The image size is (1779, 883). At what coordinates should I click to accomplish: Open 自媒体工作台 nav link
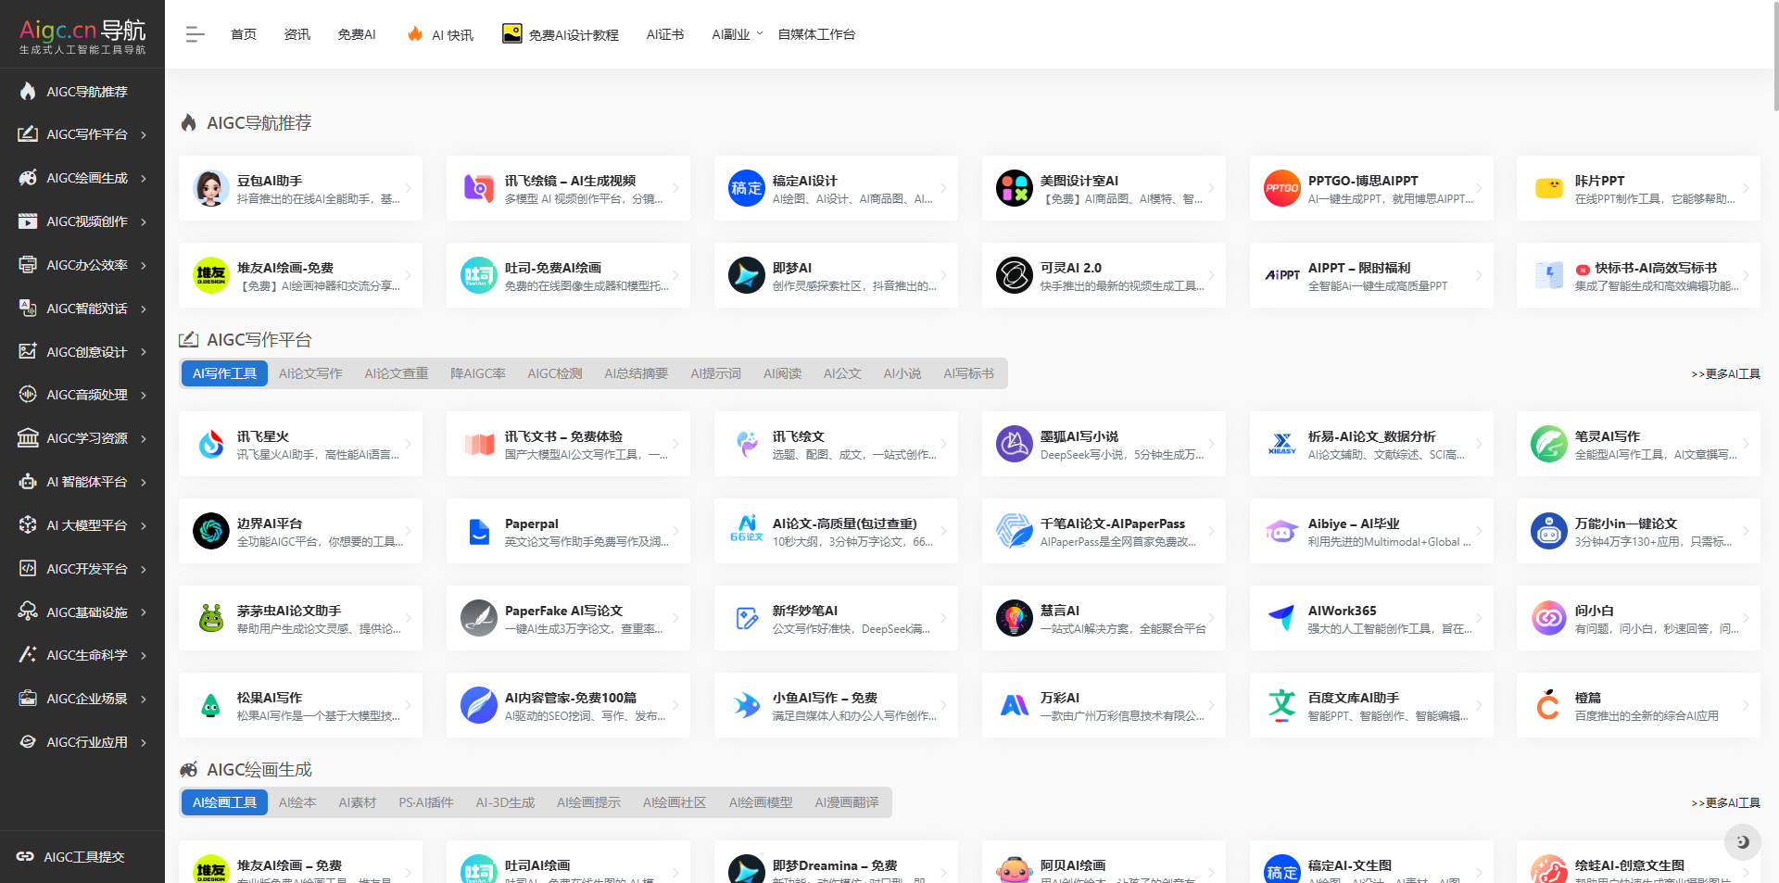point(816,34)
